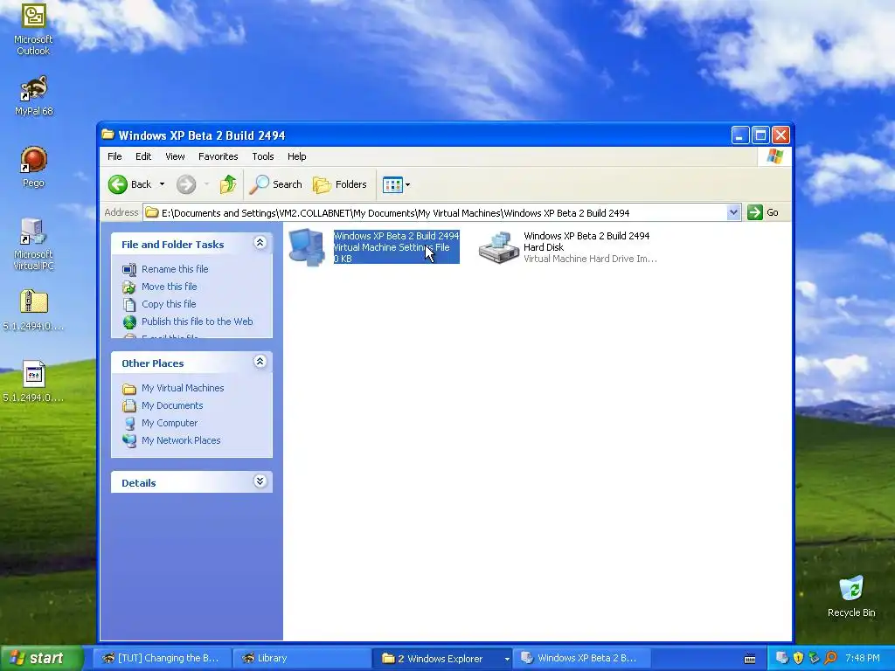Viewport: 895px width, 671px height.
Task: Open the Back history dropdown arrow
Action: (162, 184)
